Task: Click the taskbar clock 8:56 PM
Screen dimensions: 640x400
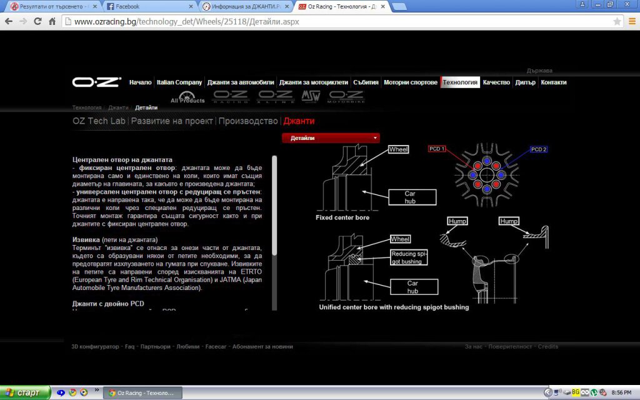Action: pyautogui.click(x=622, y=392)
